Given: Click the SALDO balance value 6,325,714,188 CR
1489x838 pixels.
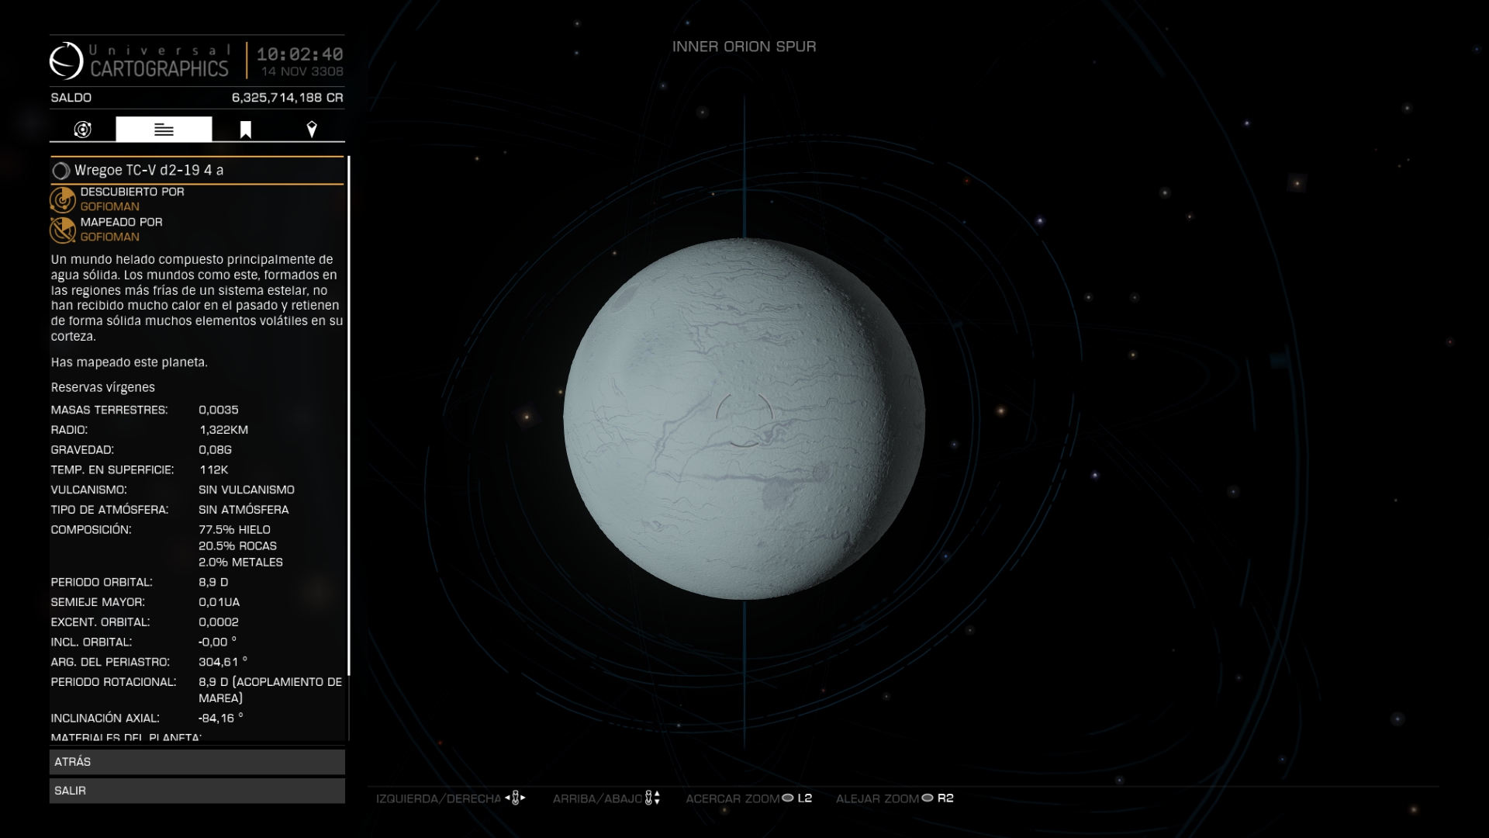Looking at the screenshot, I should click(x=287, y=98).
